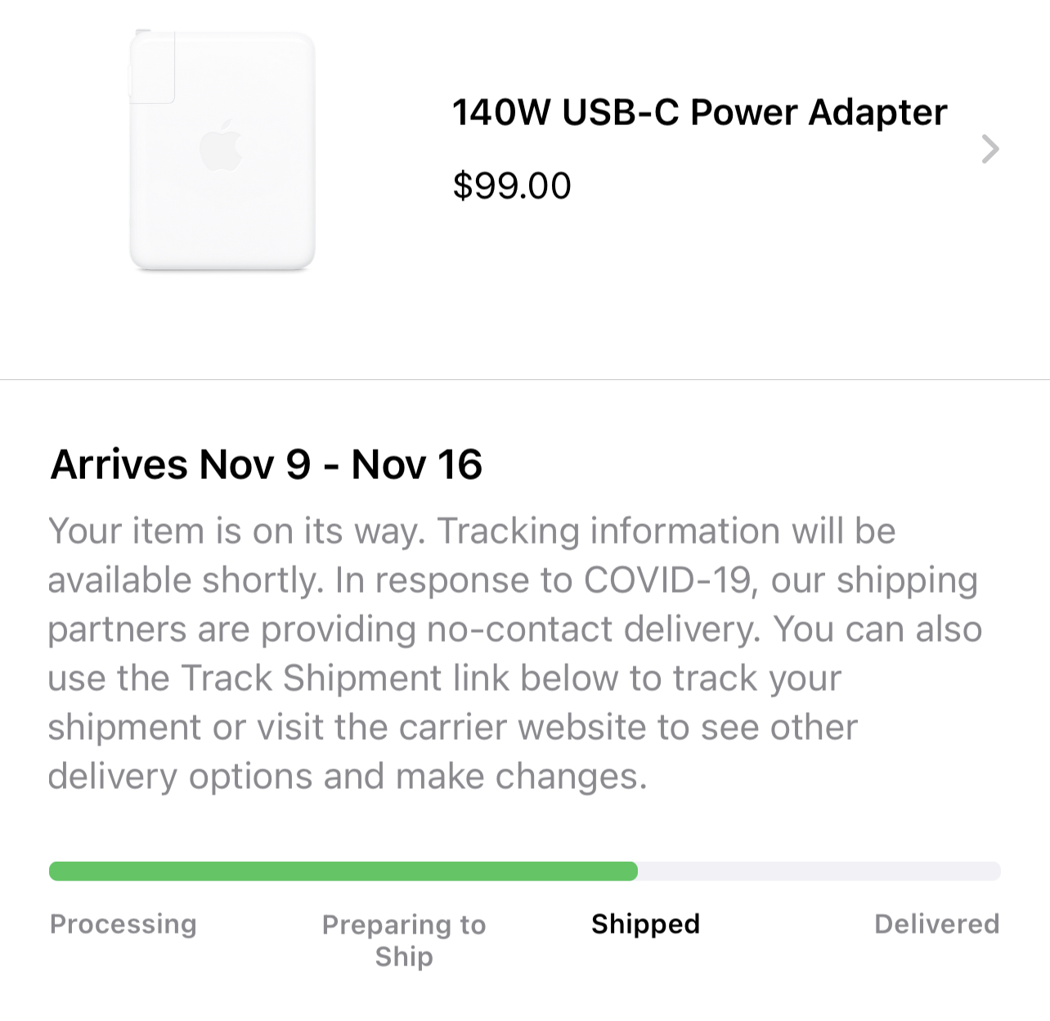Select the bold Shipped stage label
Image resolution: width=1050 pixels, height=1021 pixels.
645,924
